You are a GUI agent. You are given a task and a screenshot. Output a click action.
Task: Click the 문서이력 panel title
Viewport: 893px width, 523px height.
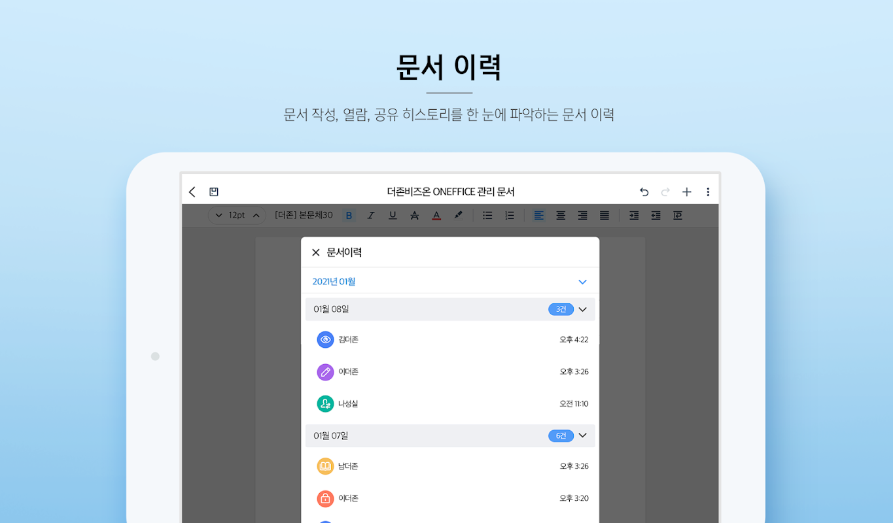[x=344, y=252]
